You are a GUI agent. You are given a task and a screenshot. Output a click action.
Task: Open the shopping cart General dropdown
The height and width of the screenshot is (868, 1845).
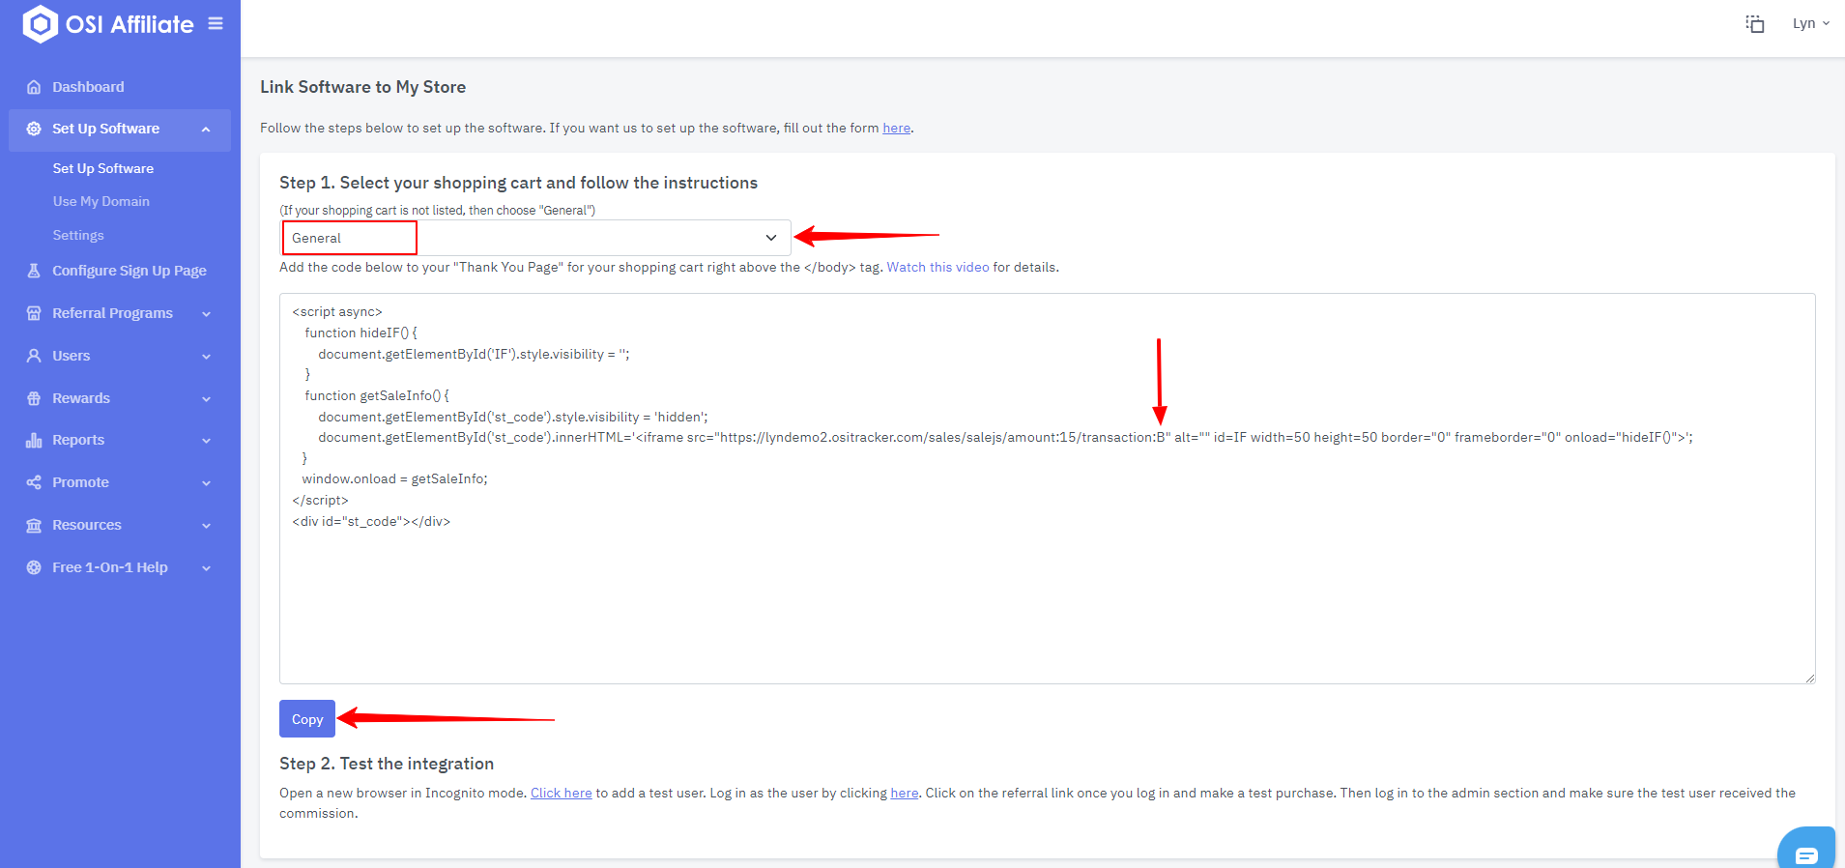tap(535, 238)
